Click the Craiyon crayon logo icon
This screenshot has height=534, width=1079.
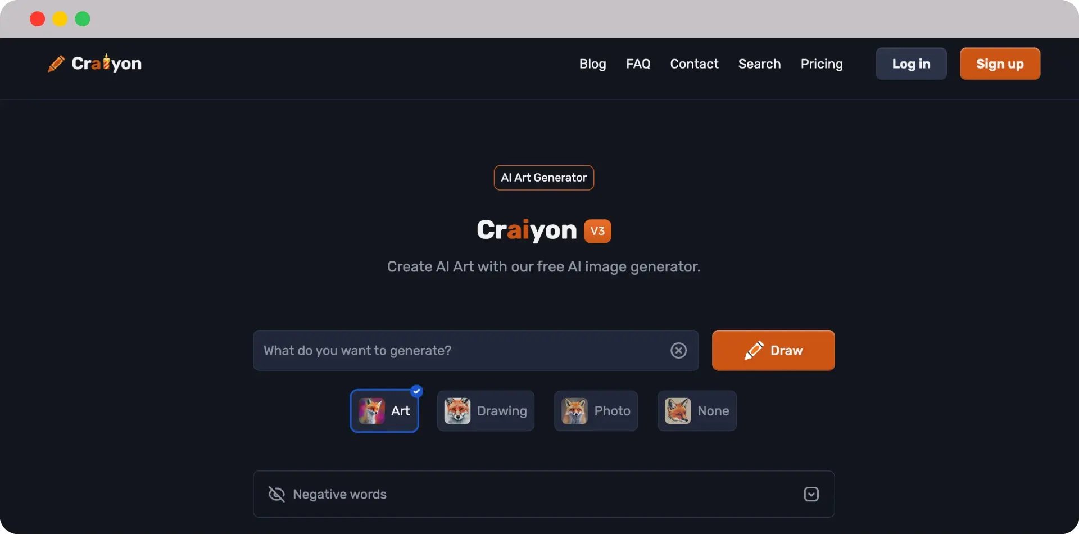click(x=56, y=64)
